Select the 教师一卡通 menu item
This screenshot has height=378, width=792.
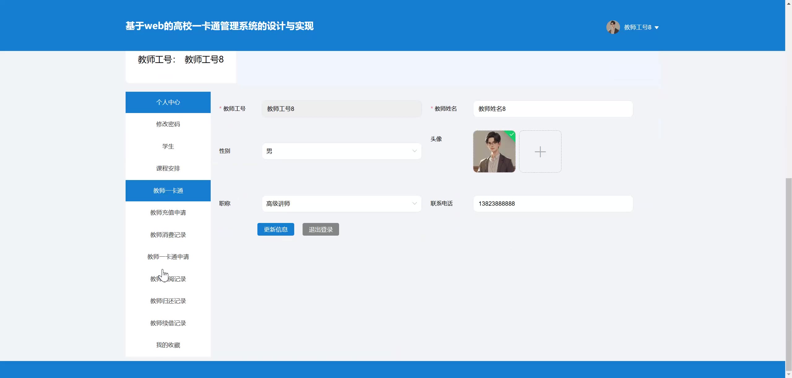tap(168, 191)
